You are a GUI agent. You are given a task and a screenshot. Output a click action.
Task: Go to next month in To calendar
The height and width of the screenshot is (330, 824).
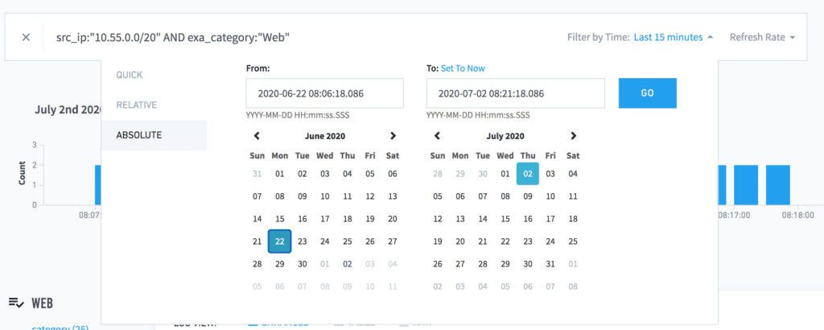[x=573, y=136]
